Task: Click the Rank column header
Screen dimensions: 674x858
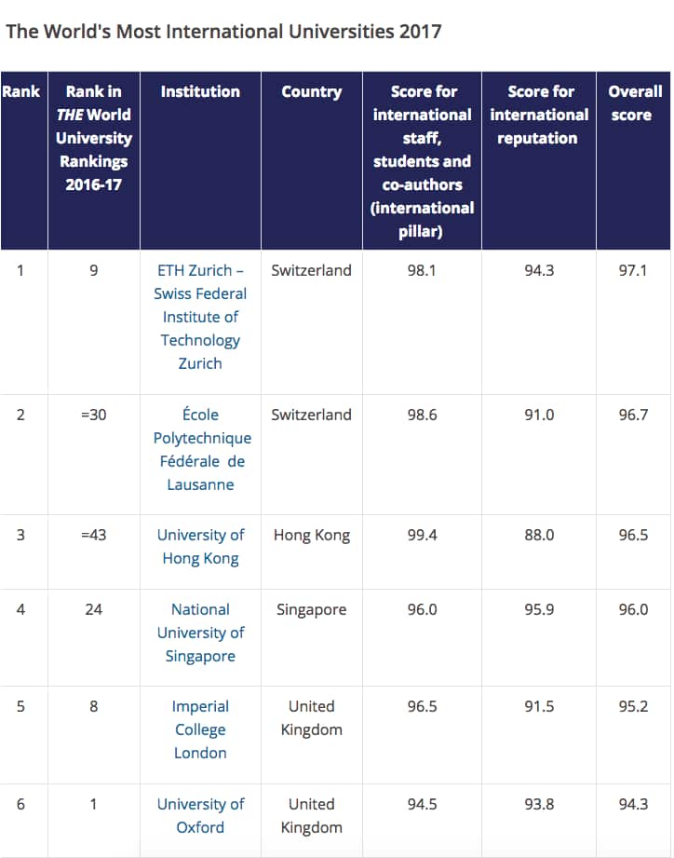Action: click(x=21, y=91)
